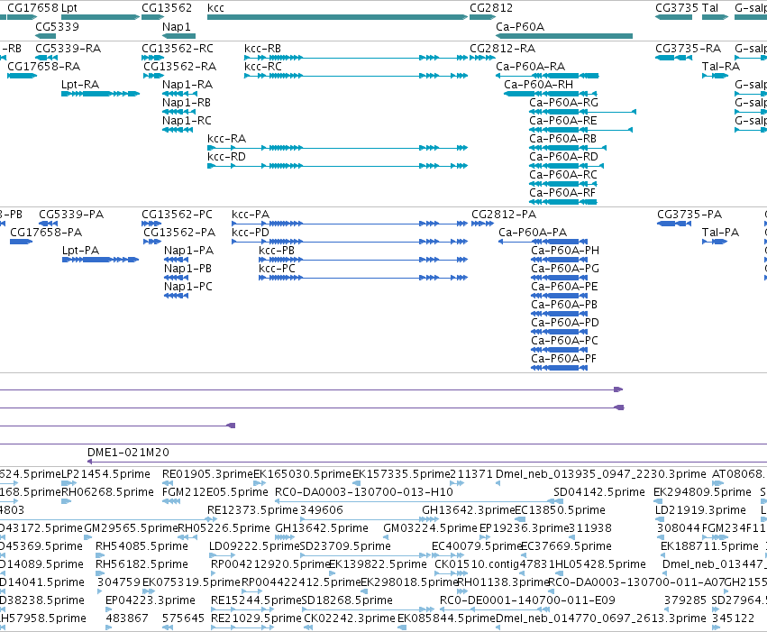Open transcript CG5339-RA
This screenshot has height=632, width=767.
pyautogui.click(x=68, y=49)
